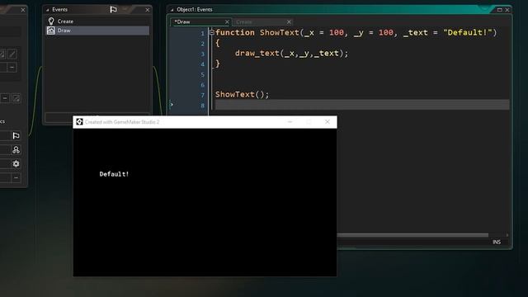Click the code editor horizontal scrollbar
This screenshot has width=528, height=297.
[412, 235]
